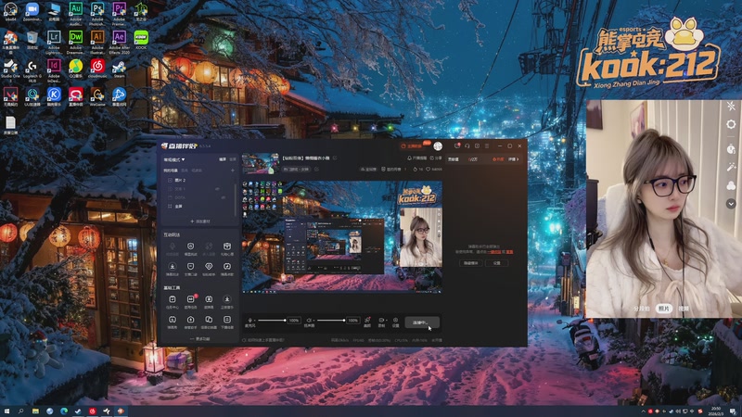The image size is (742, 417).
Task: Open the settings gear beside the streaming button
Action: click(396, 320)
